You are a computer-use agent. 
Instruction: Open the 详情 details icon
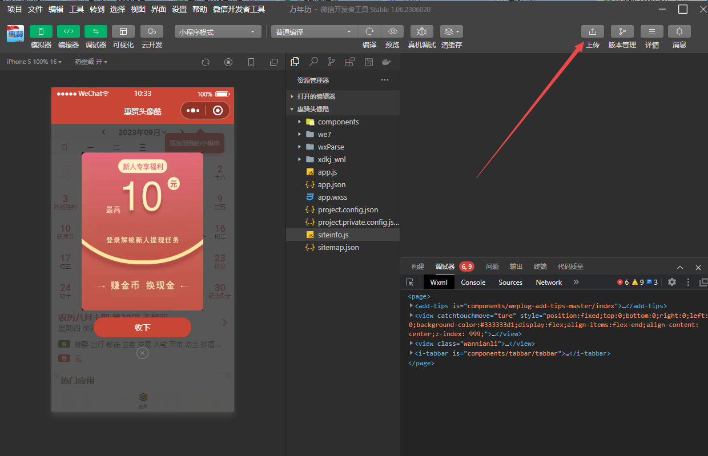coord(652,31)
